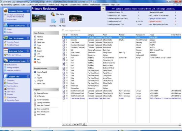Click the red Close icon in Item Actions
The height and width of the screenshot is (131, 182).
35,62
